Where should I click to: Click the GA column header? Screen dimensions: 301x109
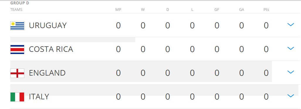[241, 10]
